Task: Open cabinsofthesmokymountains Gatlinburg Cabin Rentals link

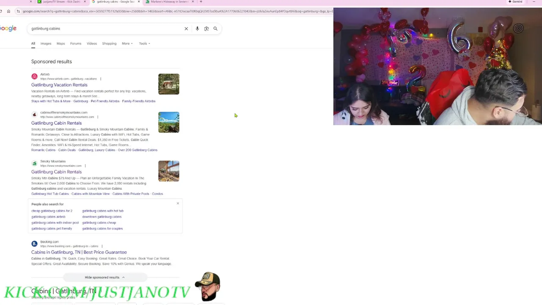Action: [x=56, y=123]
